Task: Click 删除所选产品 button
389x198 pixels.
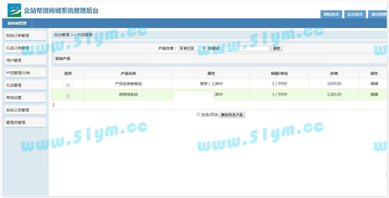Action: [x=232, y=115]
